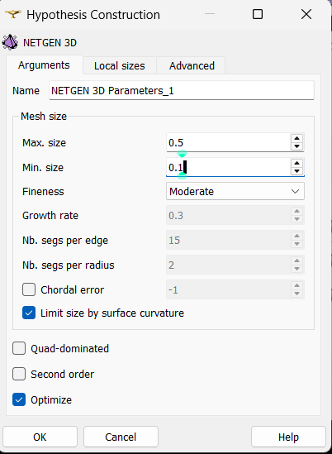The height and width of the screenshot is (454, 332).
Task: Click into the Max. size field
Action: pyautogui.click(x=229, y=142)
